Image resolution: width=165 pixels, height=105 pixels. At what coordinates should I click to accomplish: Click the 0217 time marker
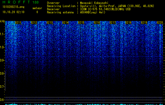point(113,23)
